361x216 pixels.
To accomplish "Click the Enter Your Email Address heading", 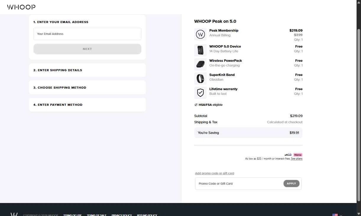I will point(61,22).
